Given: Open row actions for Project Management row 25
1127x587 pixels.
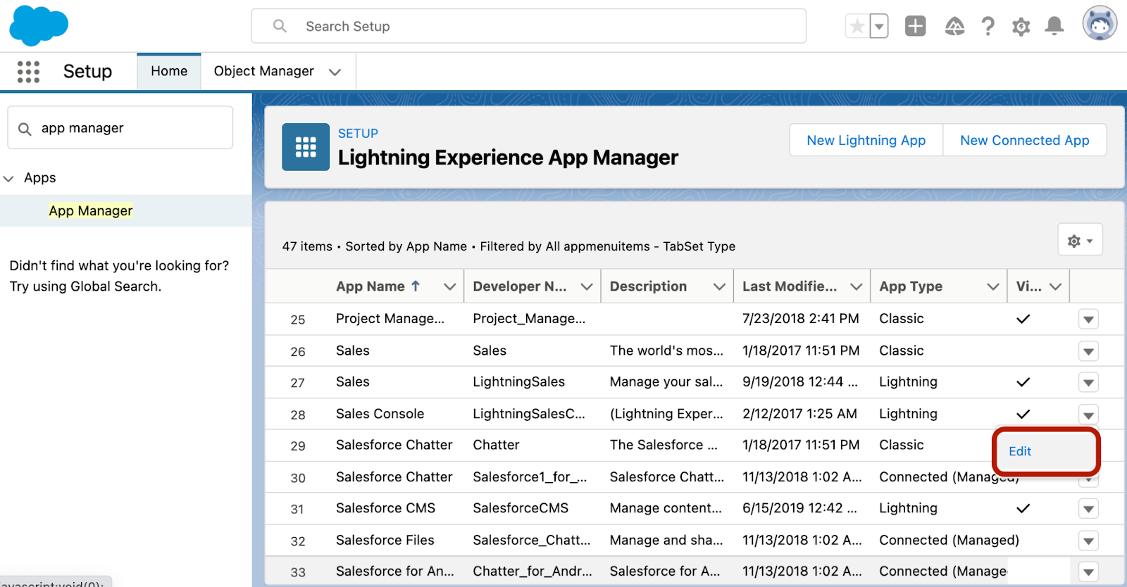Looking at the screenshot, I should click(x=1088, y=320).
